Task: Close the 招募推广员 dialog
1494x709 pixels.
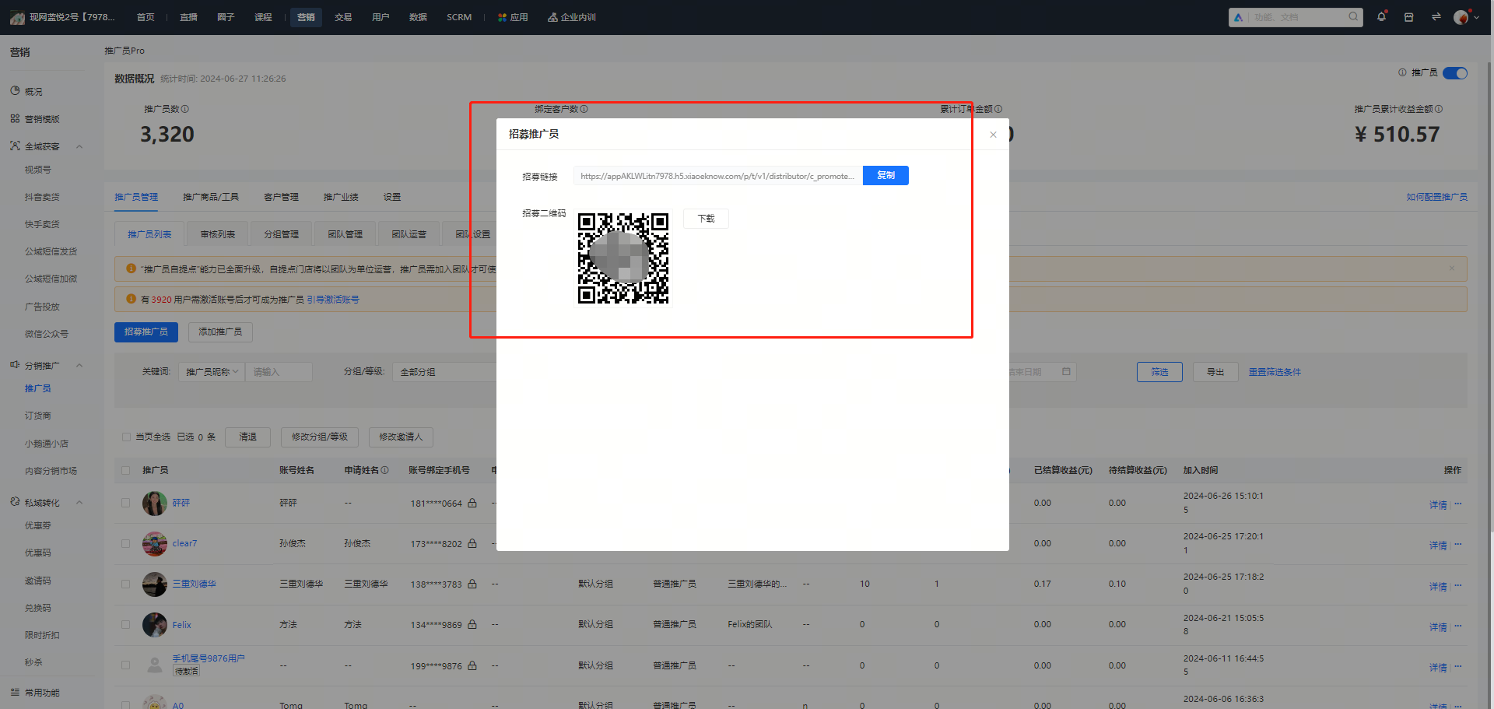Action: (x=993, y=135)
